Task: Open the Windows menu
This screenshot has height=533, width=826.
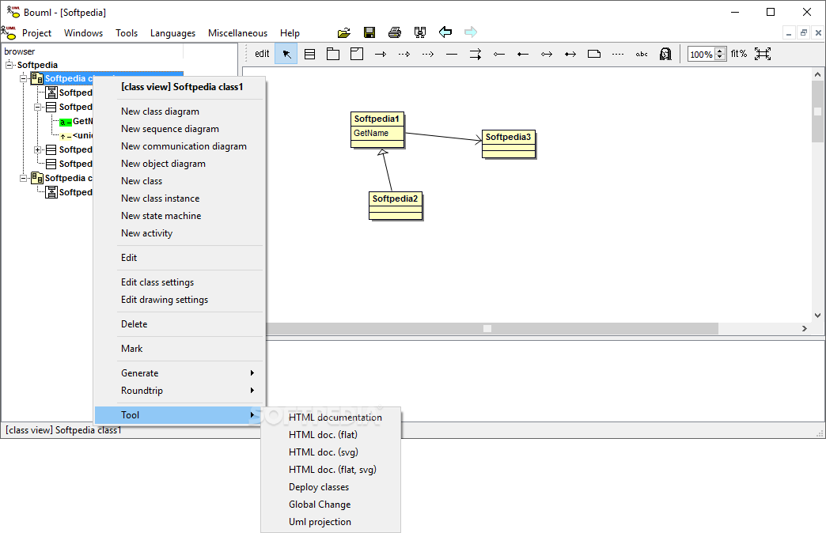Action: coord(83,32)
